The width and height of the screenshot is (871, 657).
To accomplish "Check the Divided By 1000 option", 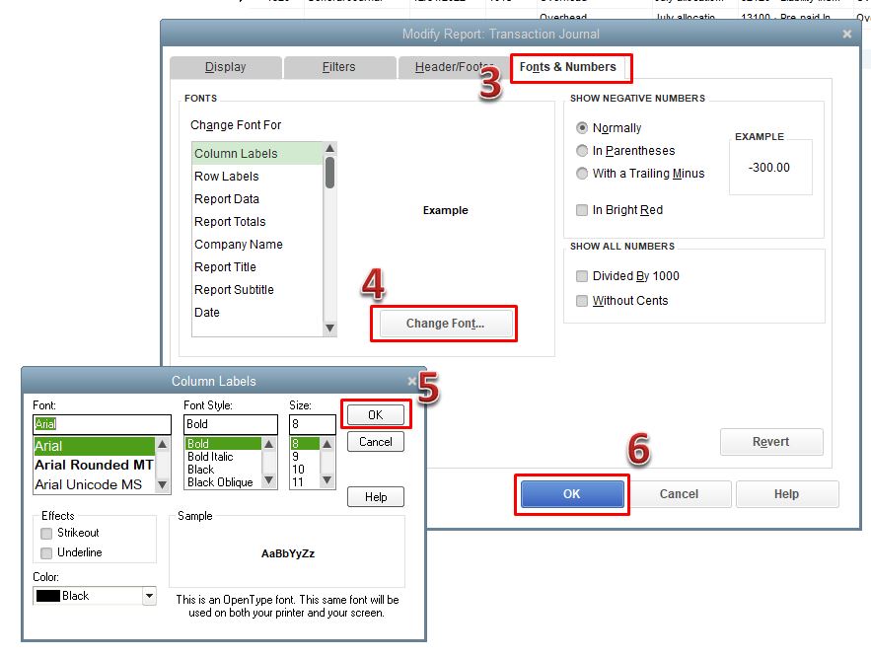I will point(582,276).
